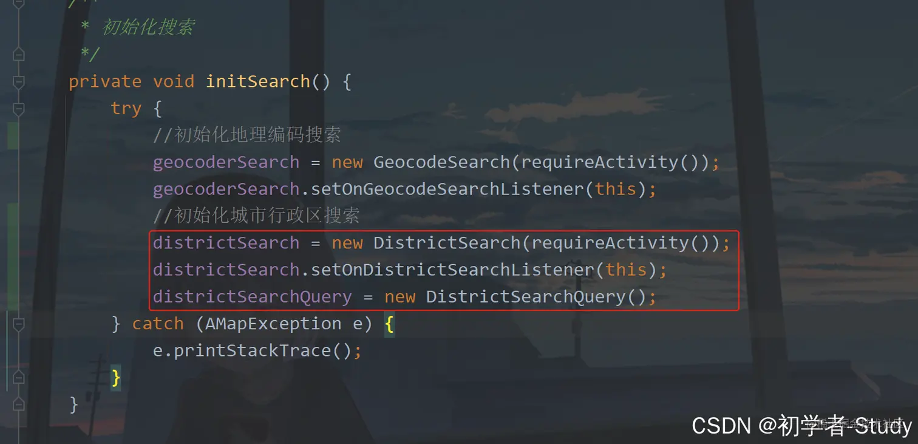Click districtSearch on the setOnDistrictSearchListener line
Screen dimensions: 918x444
click(x=226, y=270)
